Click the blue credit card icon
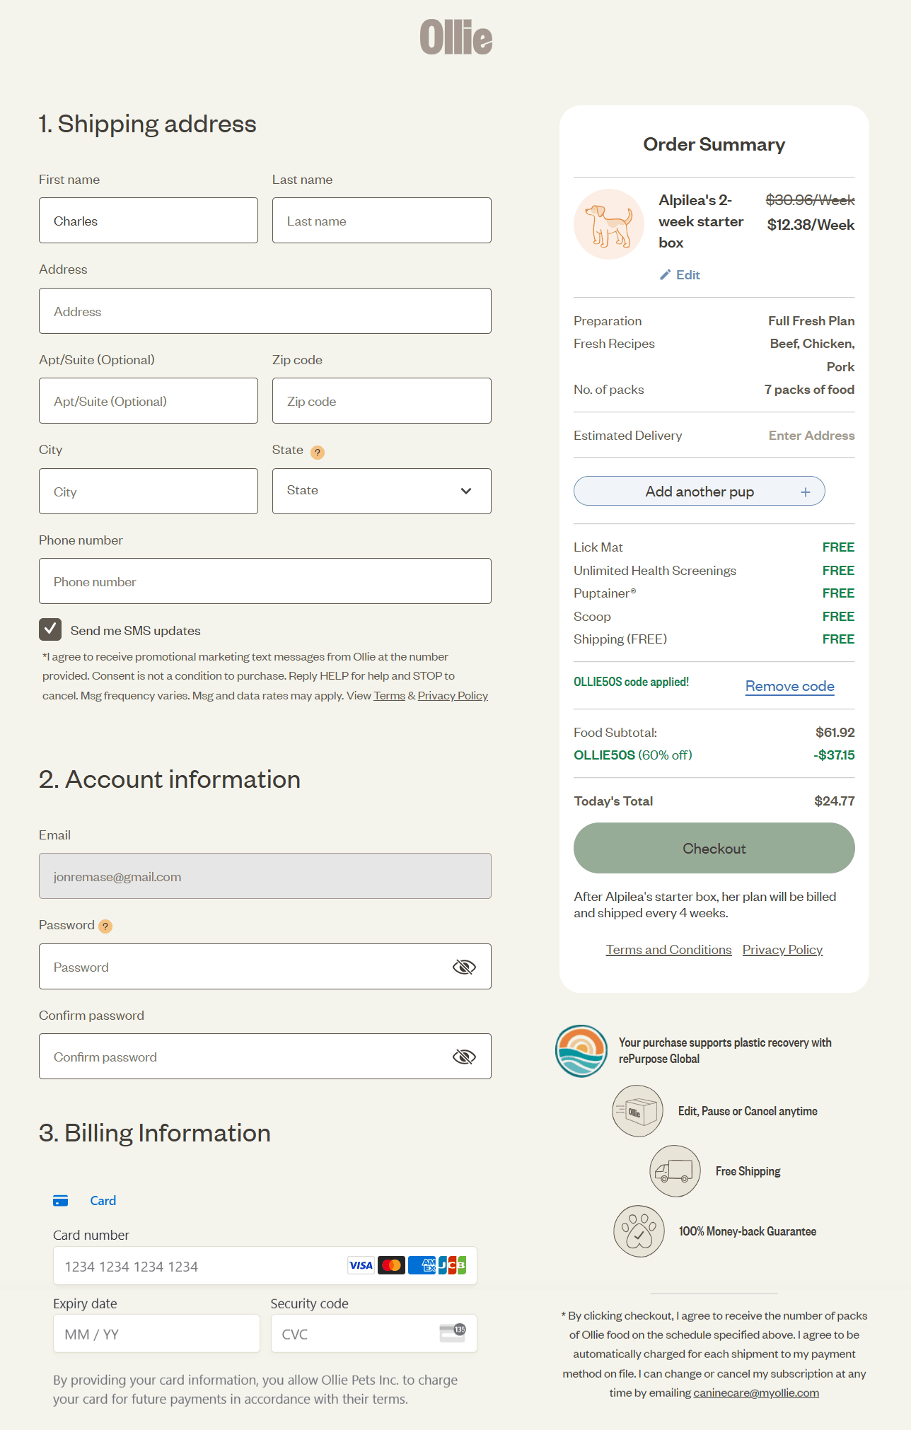The height and width of the screenshot is (1430, 911). [x=61, y=1201]
